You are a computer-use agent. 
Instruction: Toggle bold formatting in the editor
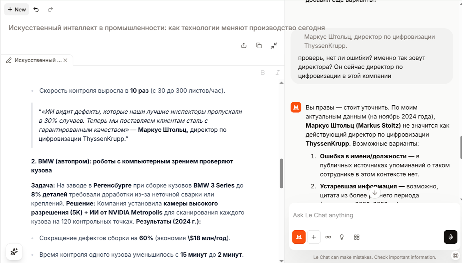click(262, 73)
